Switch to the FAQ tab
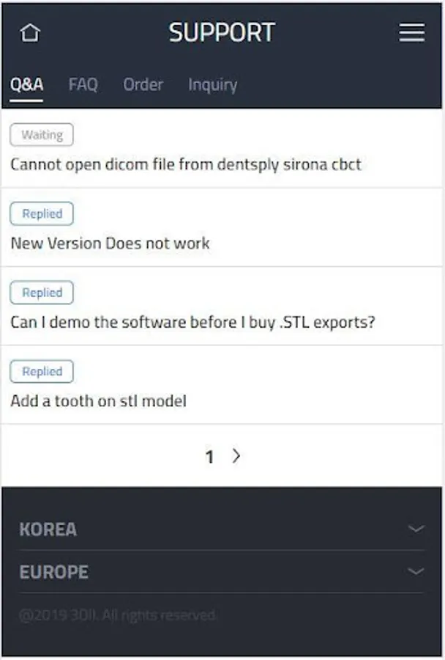Image resolution: width=445 pixels, height=660 pixels. click(83, 84)
